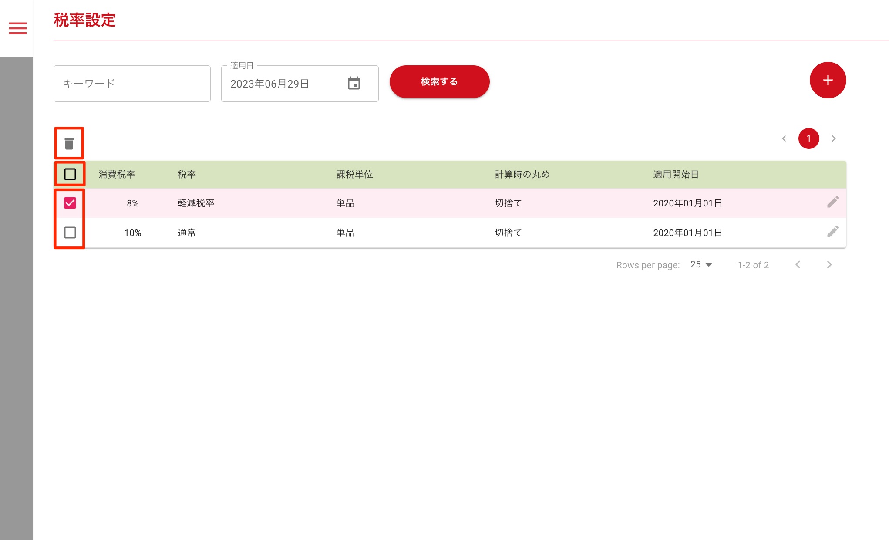Edit the 10% standard tax rate row
The height and width of the screenshot is (540, 889).
click(833, 232)
